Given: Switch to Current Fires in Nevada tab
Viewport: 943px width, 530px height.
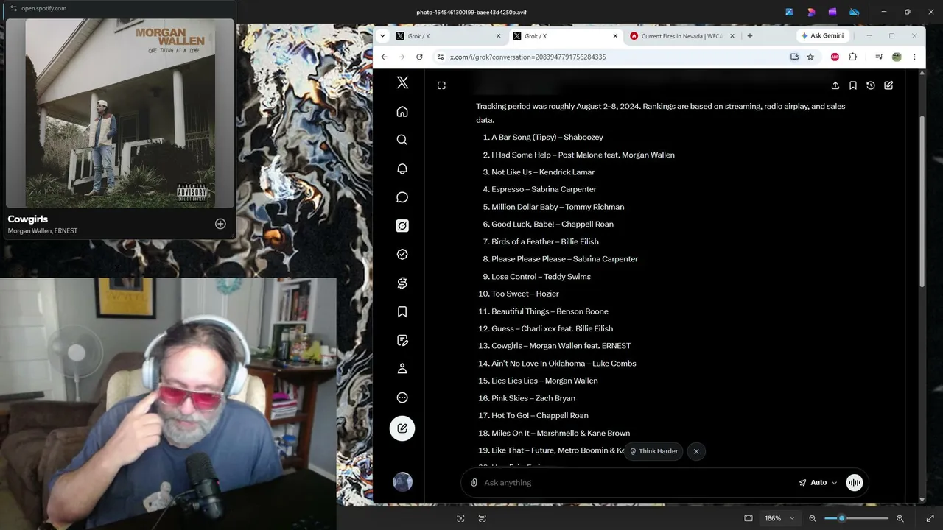Looking at the screenshot, I should tap(681, 35).
